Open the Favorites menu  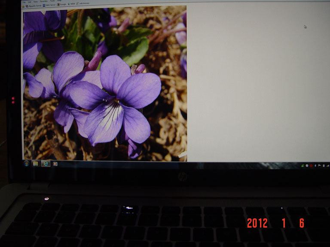(x=43, y=1)
